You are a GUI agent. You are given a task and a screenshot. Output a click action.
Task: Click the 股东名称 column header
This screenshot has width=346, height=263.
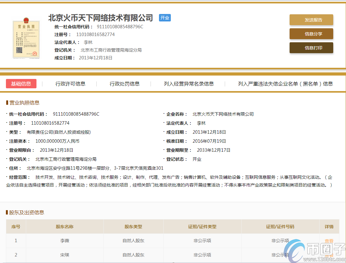tap(65, 227)
